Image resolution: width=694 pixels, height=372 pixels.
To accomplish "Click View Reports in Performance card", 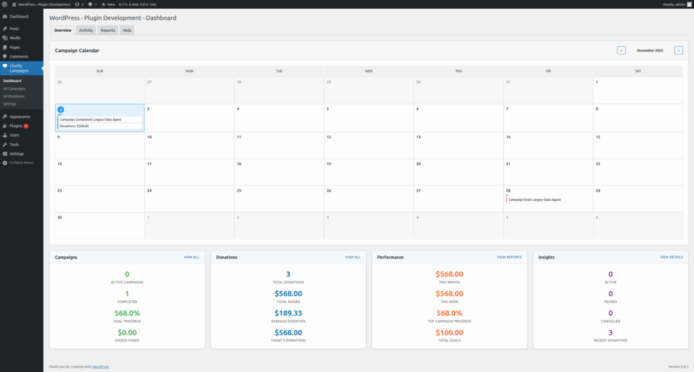I will point(510,257).
